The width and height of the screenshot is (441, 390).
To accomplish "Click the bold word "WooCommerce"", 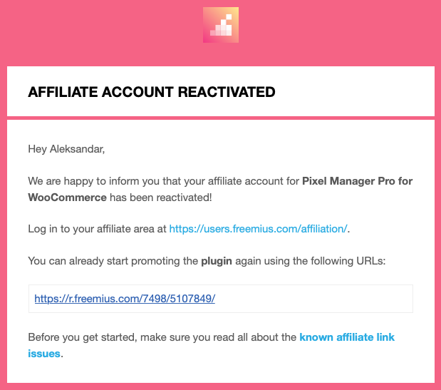I will [68, 197].
